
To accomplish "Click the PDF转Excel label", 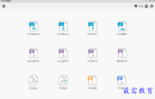I will tap(63, 34).
